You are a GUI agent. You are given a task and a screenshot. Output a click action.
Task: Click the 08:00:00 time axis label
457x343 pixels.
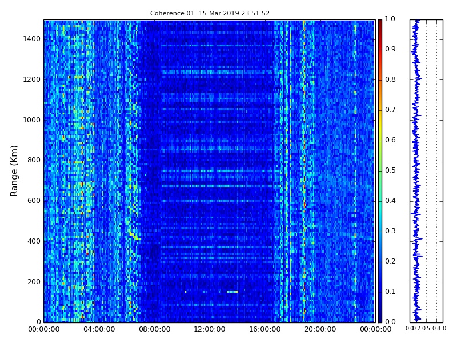coord(154,330)
